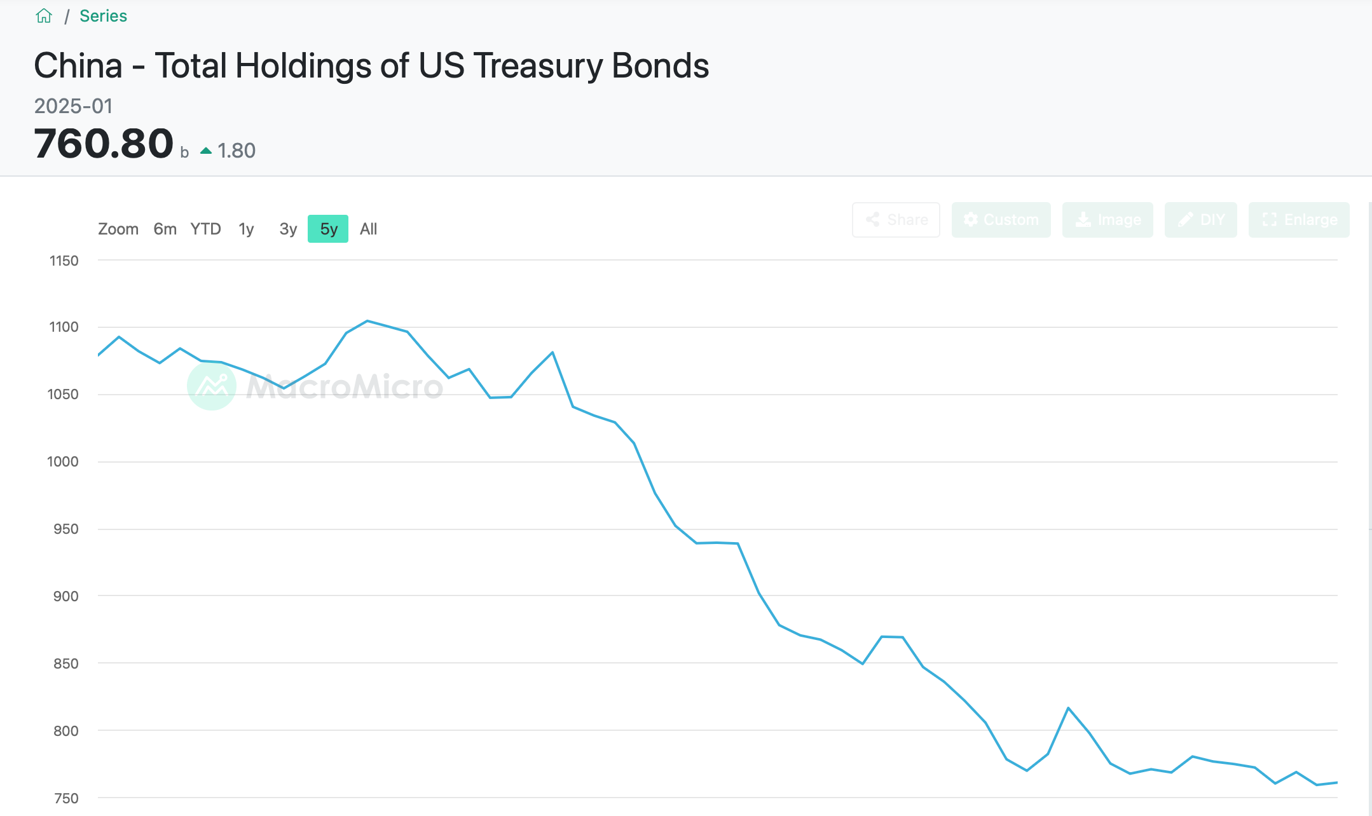Show All historical data range
Viewport: 1372px width, 816px height.
click(368, 229)
